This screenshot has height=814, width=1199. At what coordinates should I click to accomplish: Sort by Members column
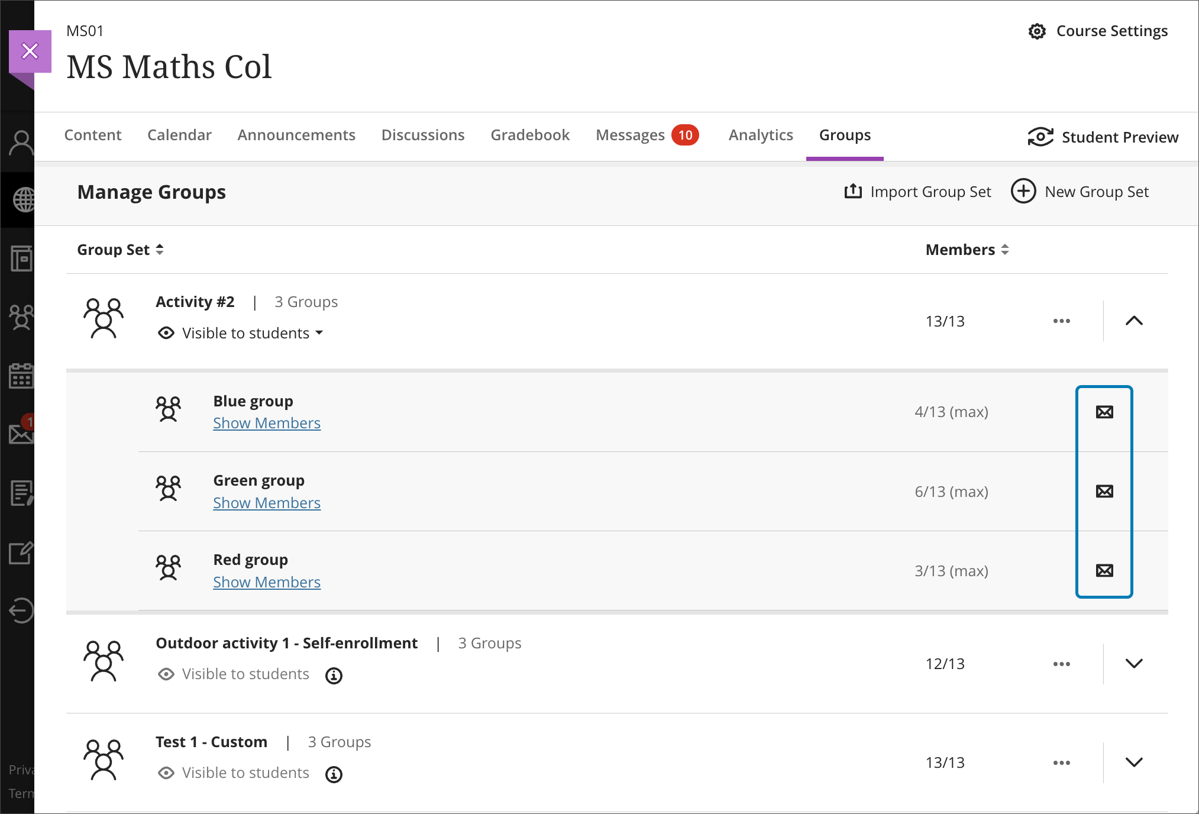pyautogui.click(x=967, y=250)
